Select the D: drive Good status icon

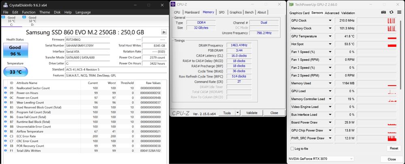tap(24, 17)
